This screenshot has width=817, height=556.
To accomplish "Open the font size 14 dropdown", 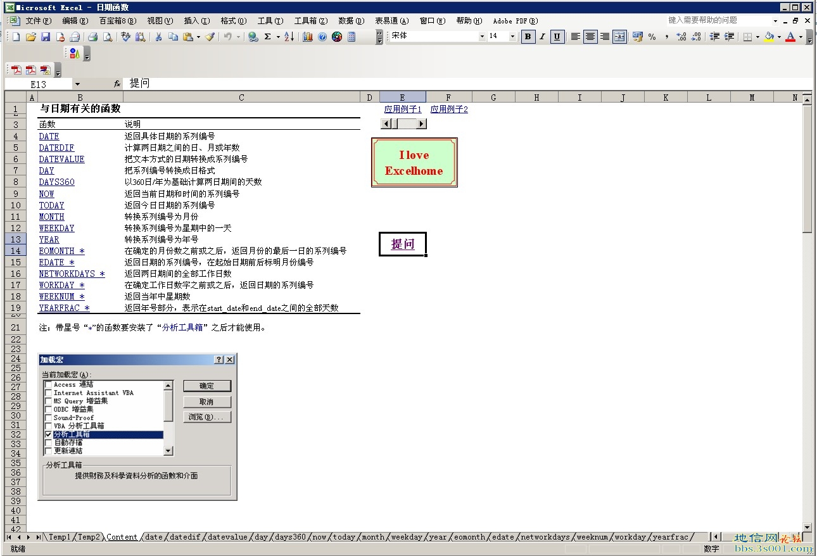I will pos(512,36).
